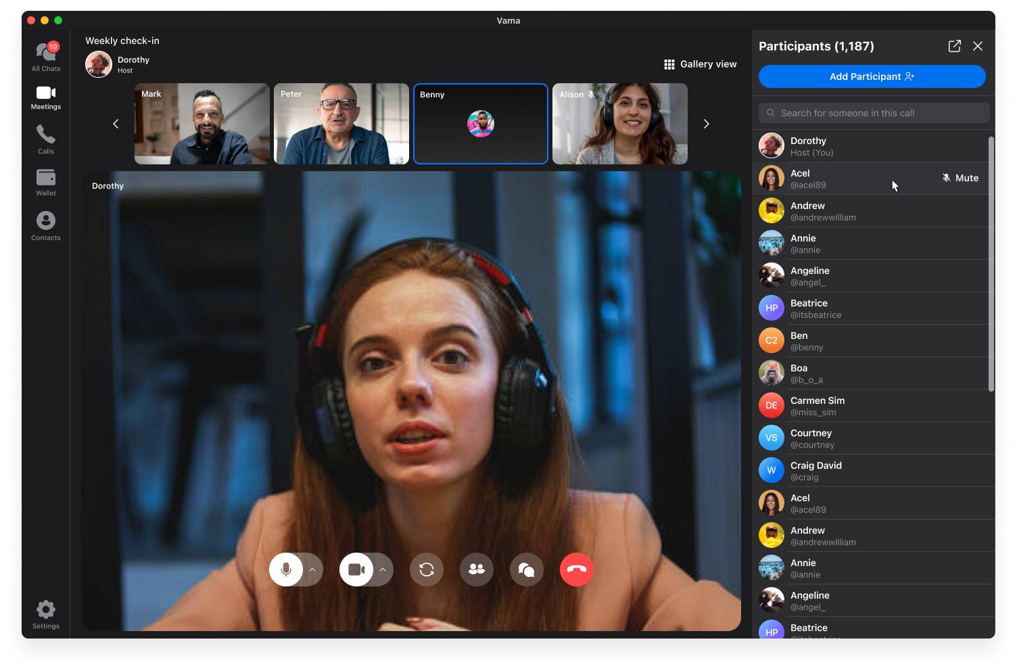
Task: Select Boa @b_o_a participant row
Action: coord(873,373)
